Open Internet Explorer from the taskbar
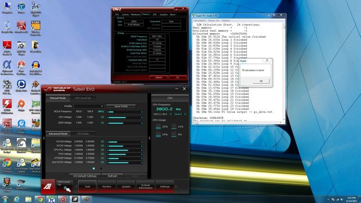This screenshot has width=361, height=203. click(16, 199)
